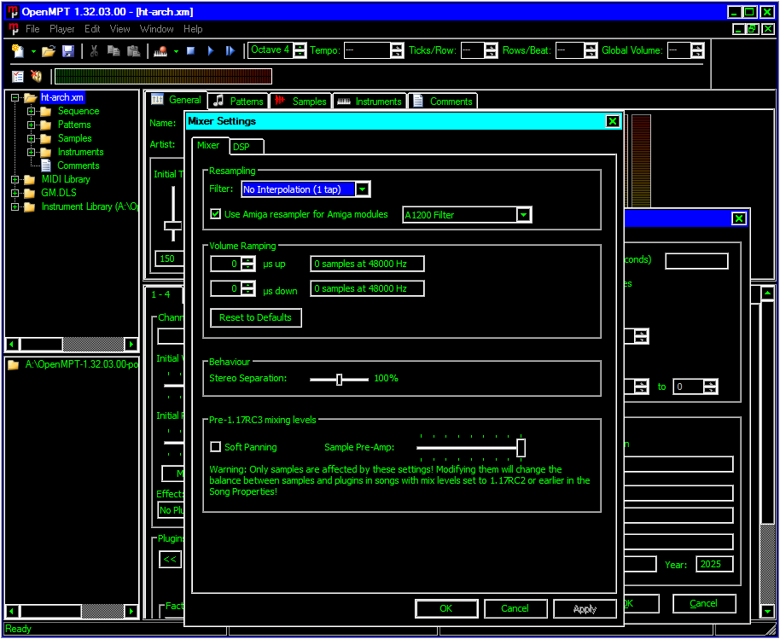Expand the GM.DLS node
This screenshot has width=780, height=639.
[15, 193]
